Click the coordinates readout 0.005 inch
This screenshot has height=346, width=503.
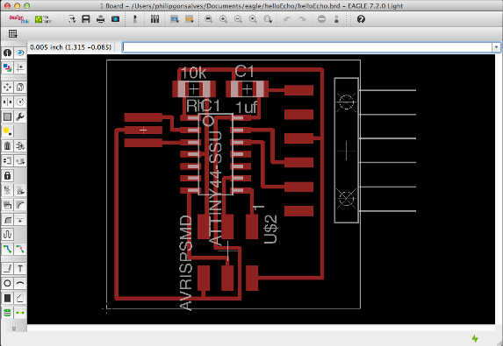70,47
